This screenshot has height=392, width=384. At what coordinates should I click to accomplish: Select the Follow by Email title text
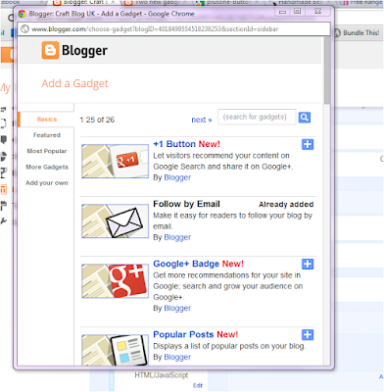(186, 204)
